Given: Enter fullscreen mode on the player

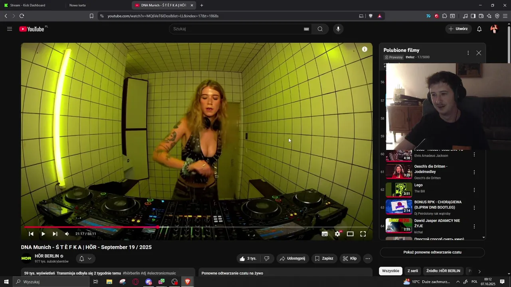Looking at the screenshot, I should click(363, 234).
